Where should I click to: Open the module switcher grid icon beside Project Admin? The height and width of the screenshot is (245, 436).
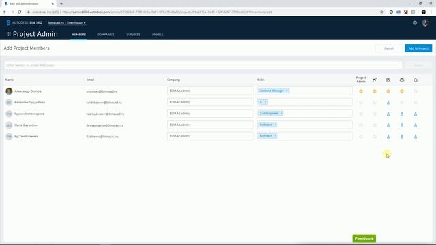click(x=9, y=34)
